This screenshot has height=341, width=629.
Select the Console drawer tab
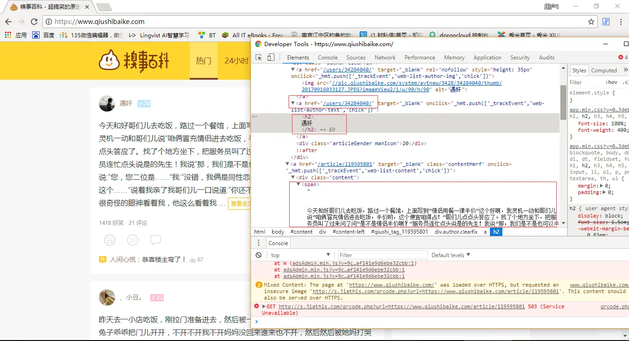278,243
